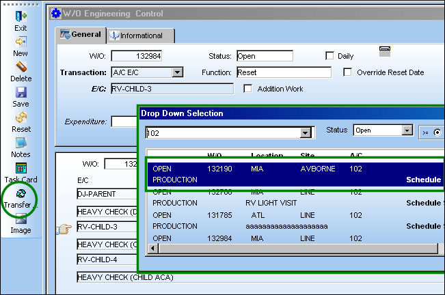The height and width of the screenshot is (295, 445).
Task: Click the aaaaaaaaaaaaaaaaaaaa description text
Action: click(286, 226)
